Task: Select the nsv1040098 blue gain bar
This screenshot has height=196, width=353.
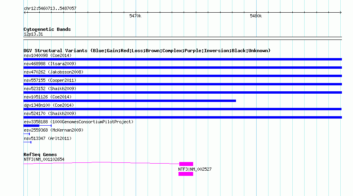Action: coord(182,59)
